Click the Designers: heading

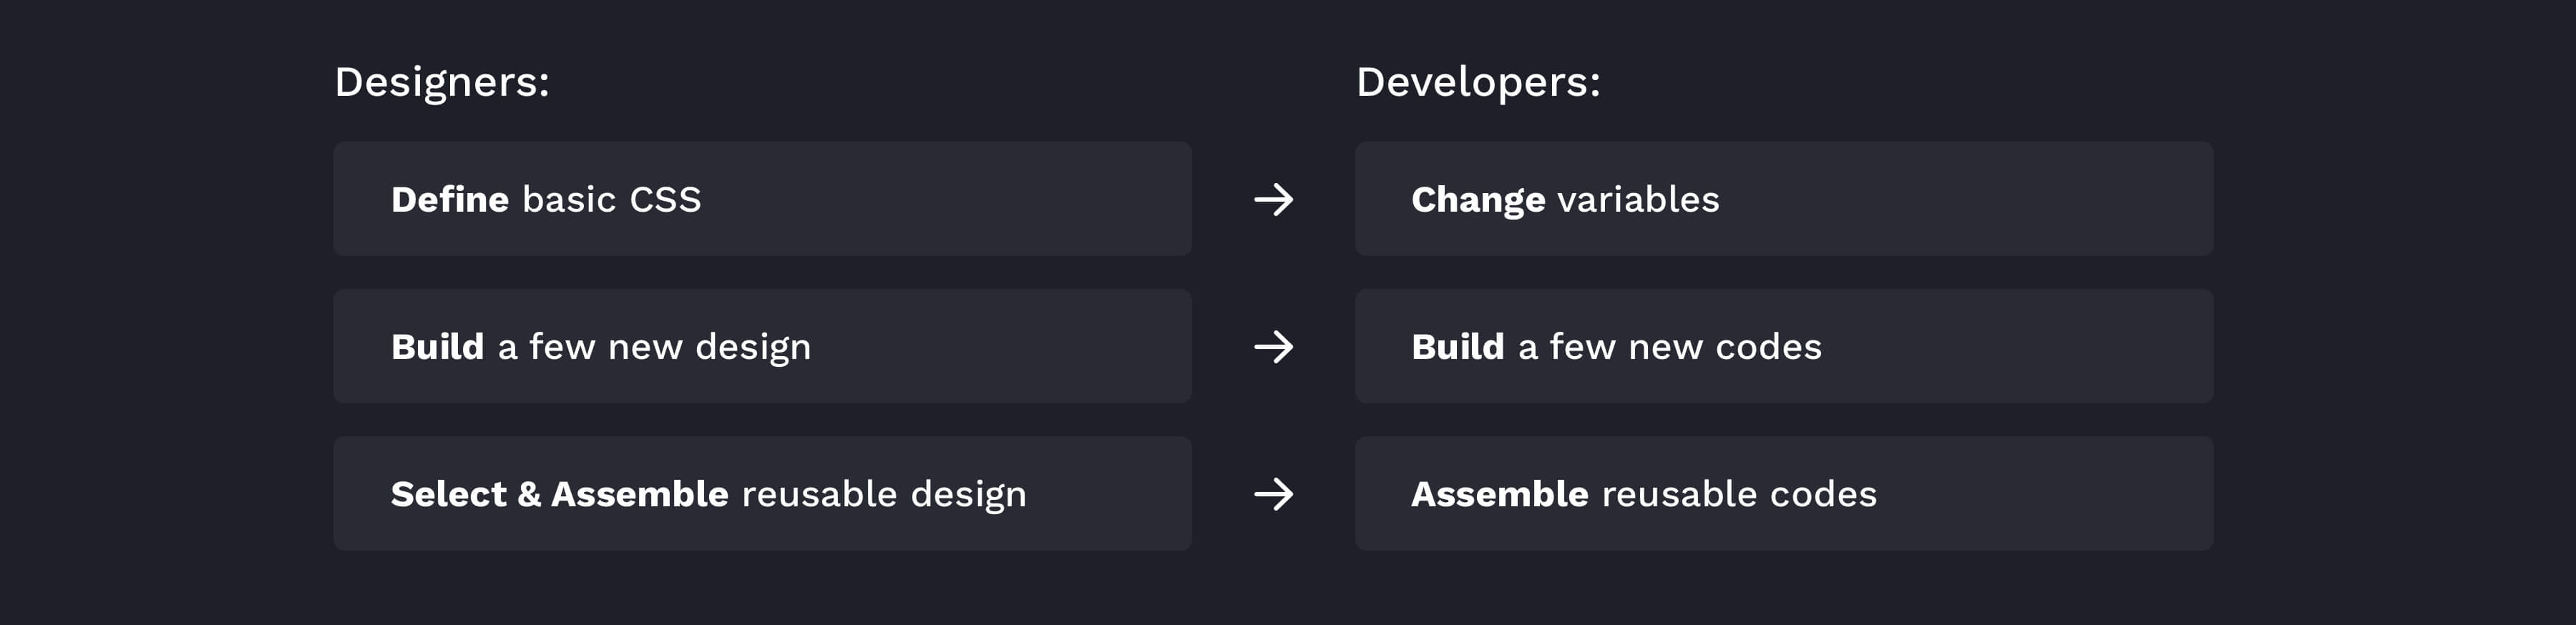[x=442, y=82]
